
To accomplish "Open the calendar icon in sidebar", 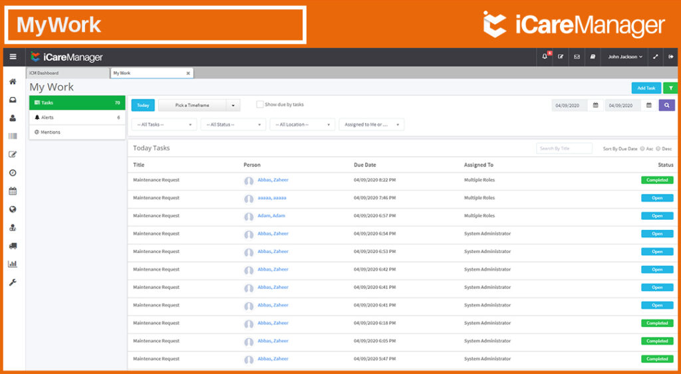I will pos(13,191).
